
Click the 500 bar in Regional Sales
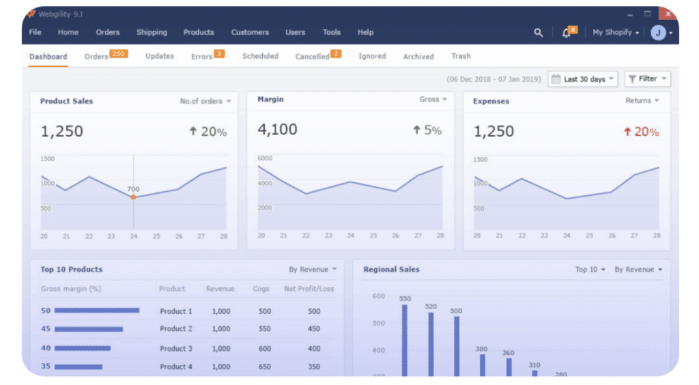tap(457, 346)
